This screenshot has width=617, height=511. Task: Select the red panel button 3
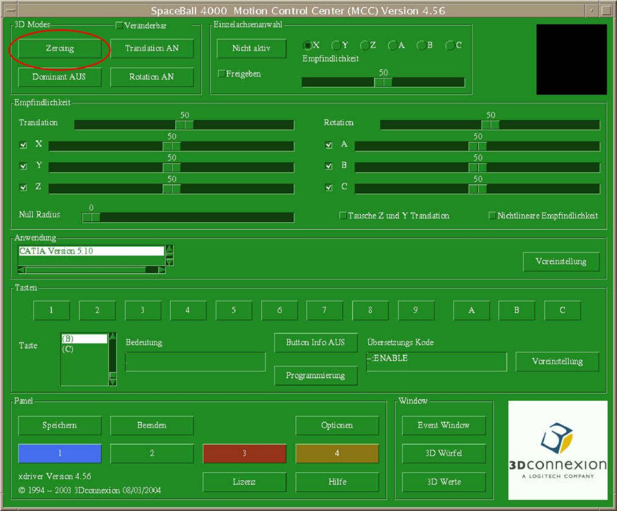click(244, 453)
